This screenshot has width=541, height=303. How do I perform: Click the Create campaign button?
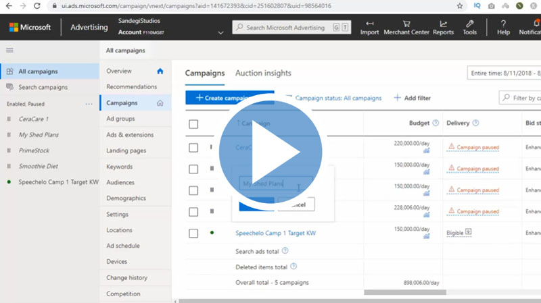(x=230, y=98)
